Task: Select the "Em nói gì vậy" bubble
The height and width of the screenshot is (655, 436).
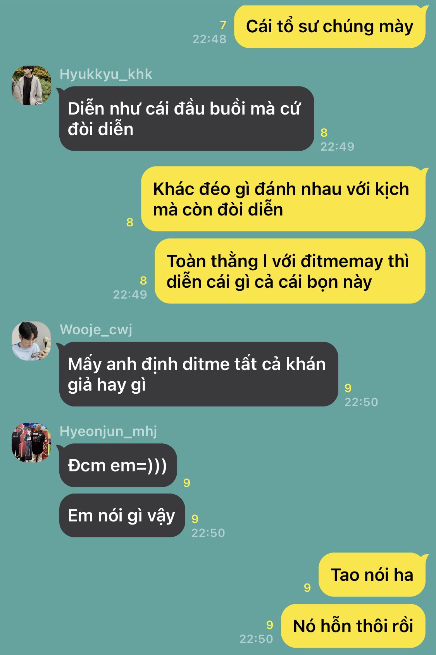Action: [122, 515]
